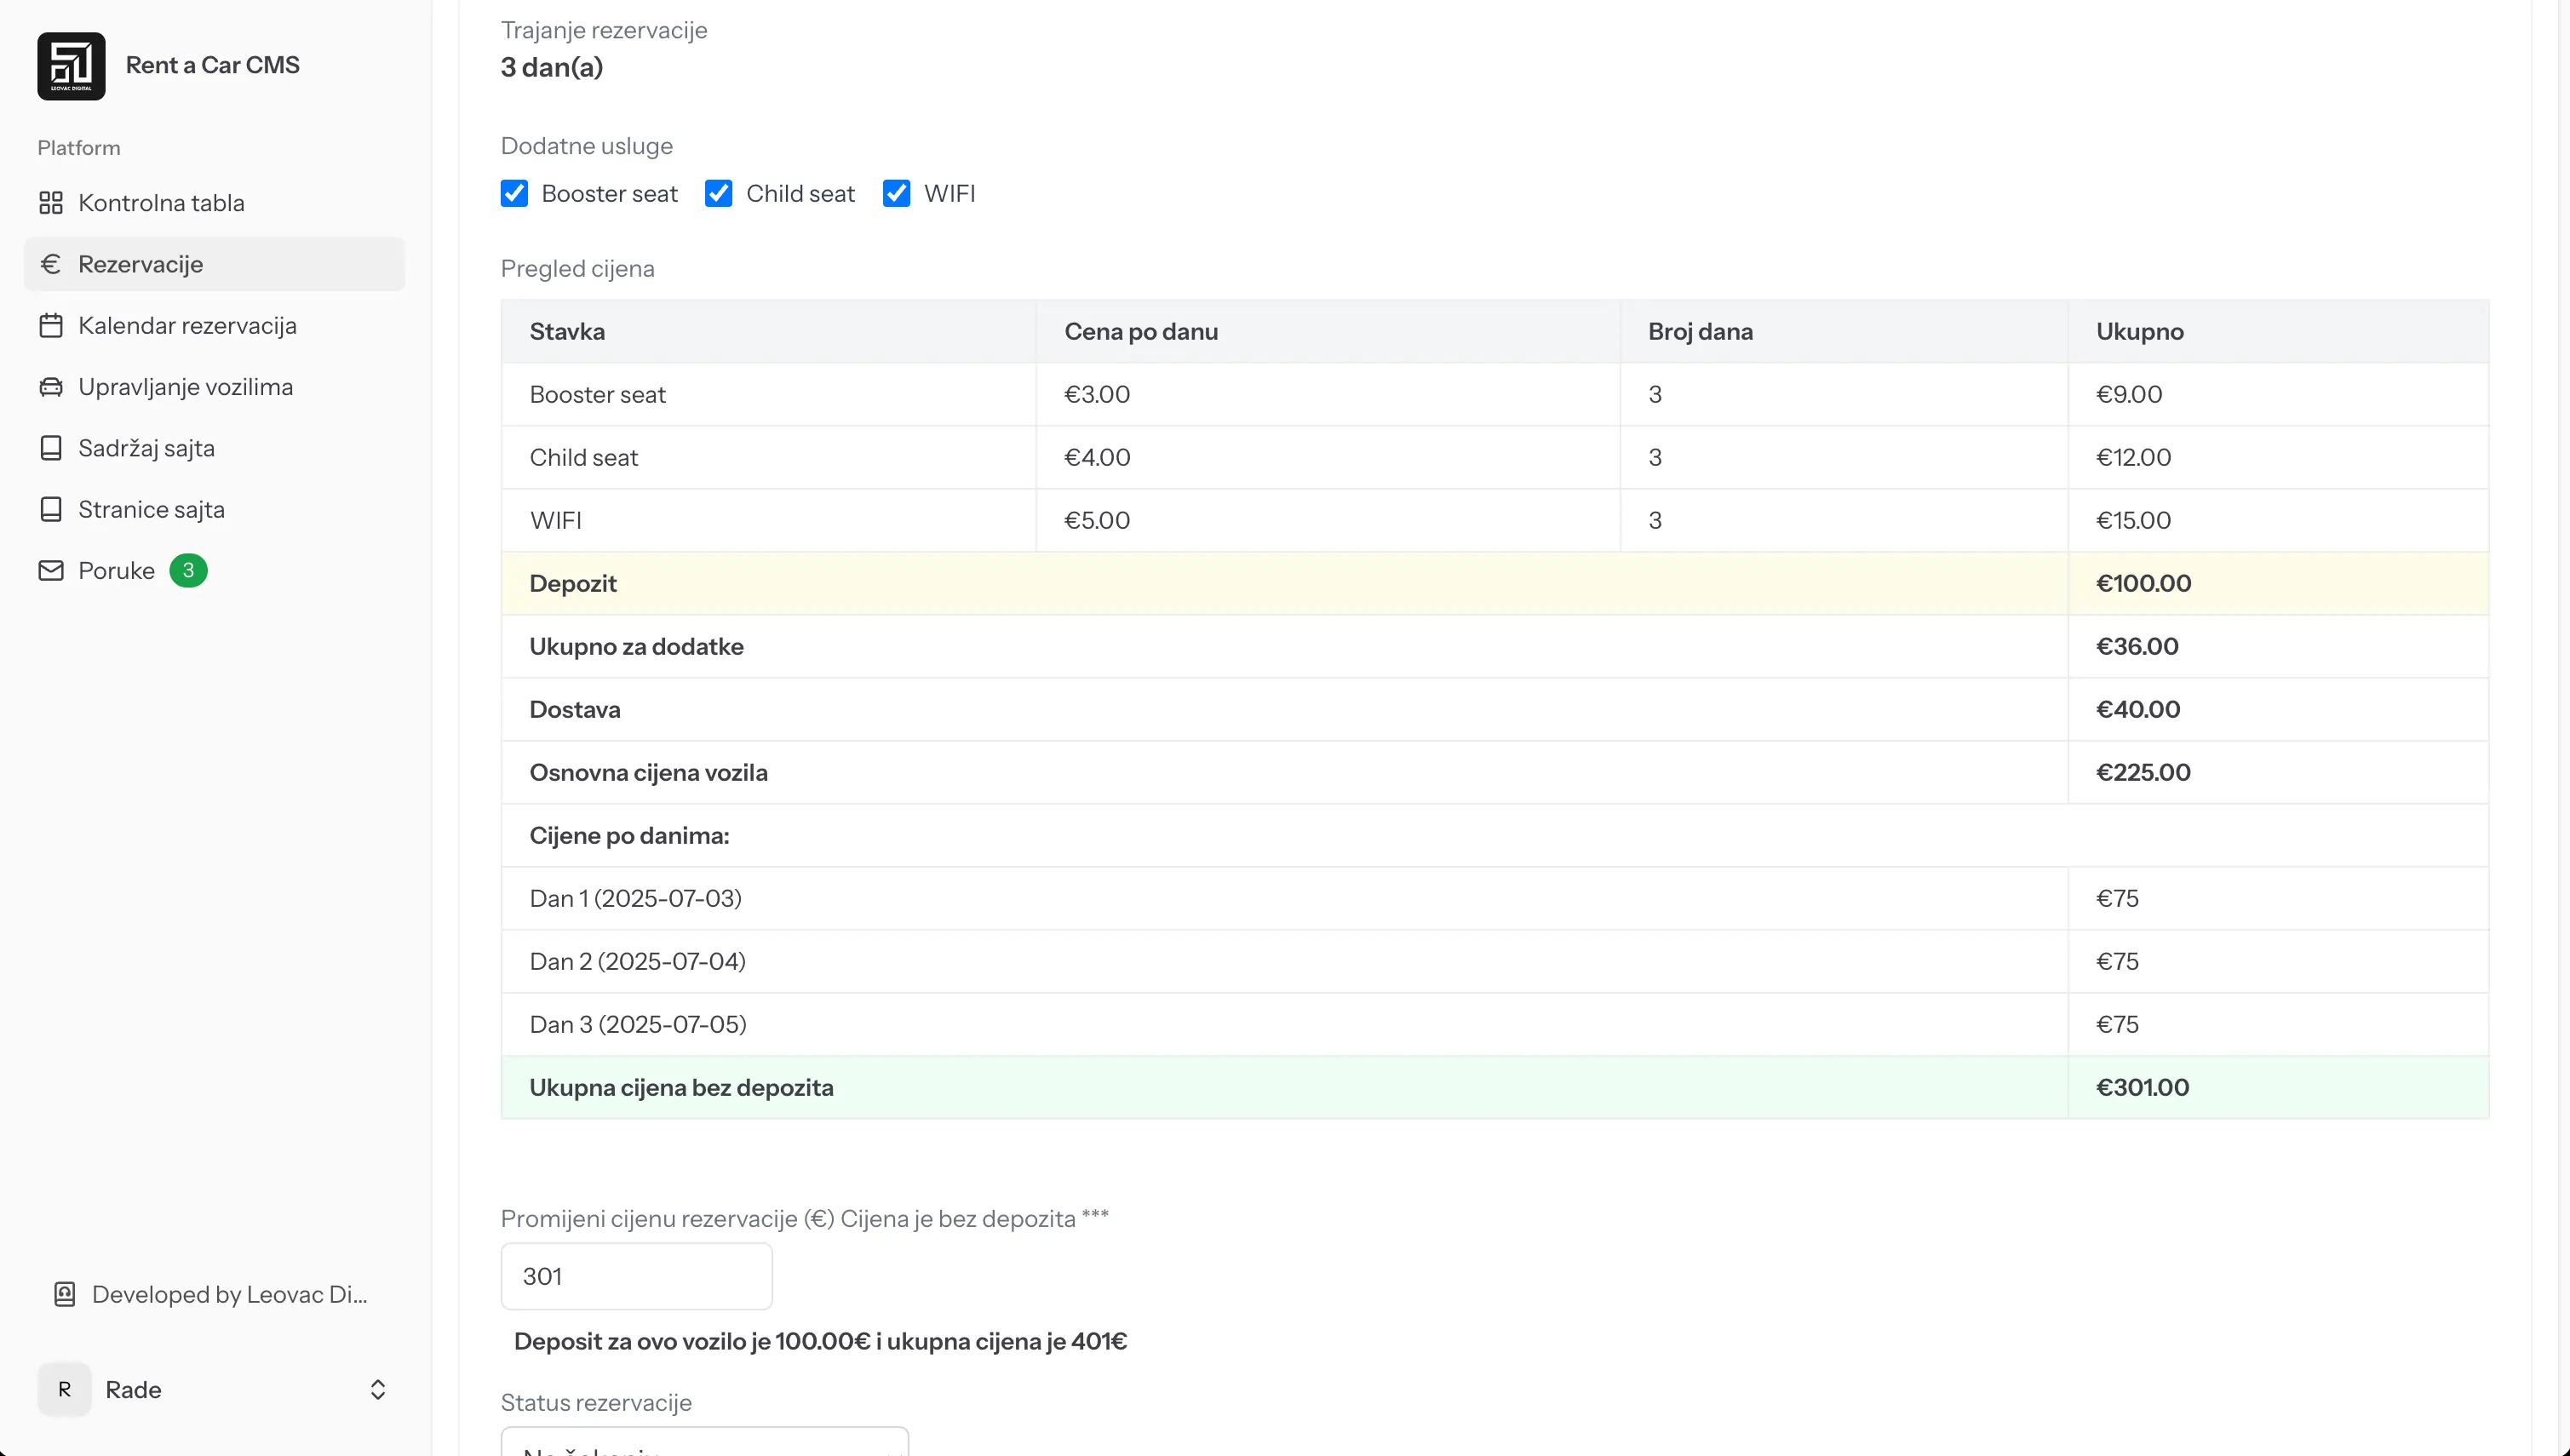The width and height of the screenshot is (2570, 1456).
Task: Click the Poruke unread badge showing 3
Action: coord(189,570)
